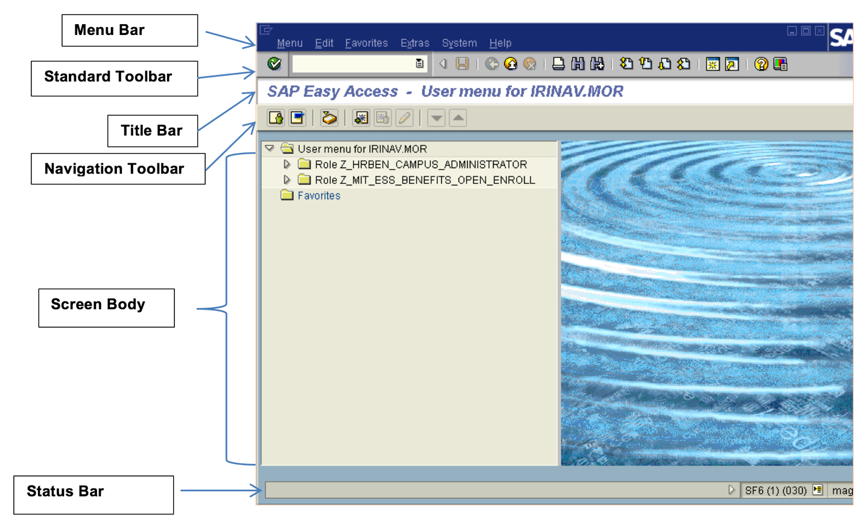Screen dimensions: 868x523
Task: Click the Find binoculars icon
Action: point(578,64)
